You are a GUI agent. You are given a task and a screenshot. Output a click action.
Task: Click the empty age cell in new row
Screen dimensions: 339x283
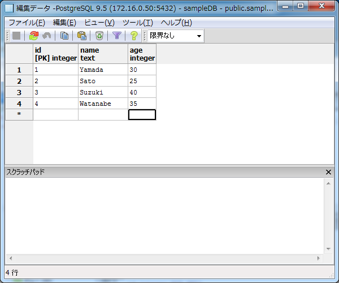click(142, 115)
